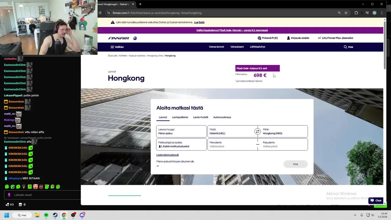Click the eliteplays chat username
Image resolution: width=391 pixels, height=220 pixels.
(15, 178)
